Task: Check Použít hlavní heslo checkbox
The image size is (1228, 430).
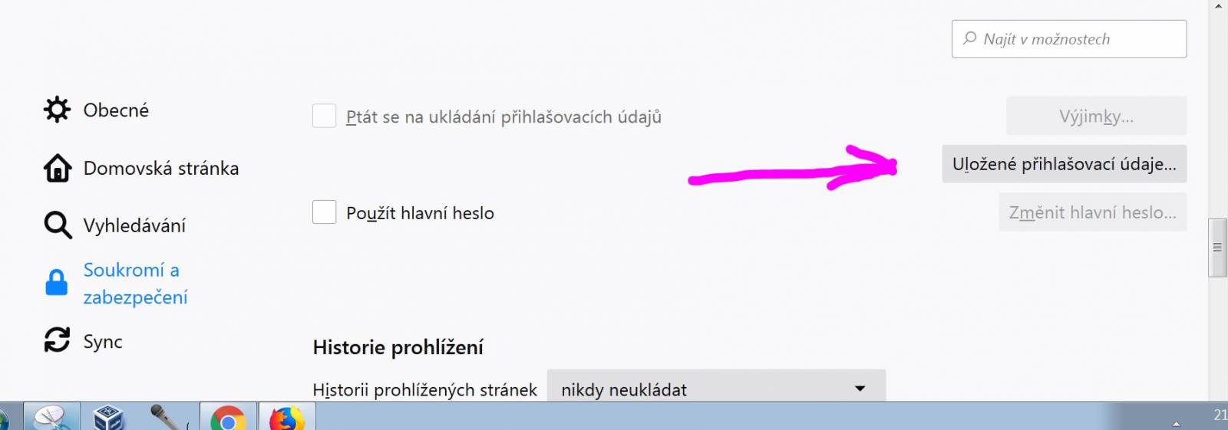Action: pyautogui.click(x=324, y=212)
